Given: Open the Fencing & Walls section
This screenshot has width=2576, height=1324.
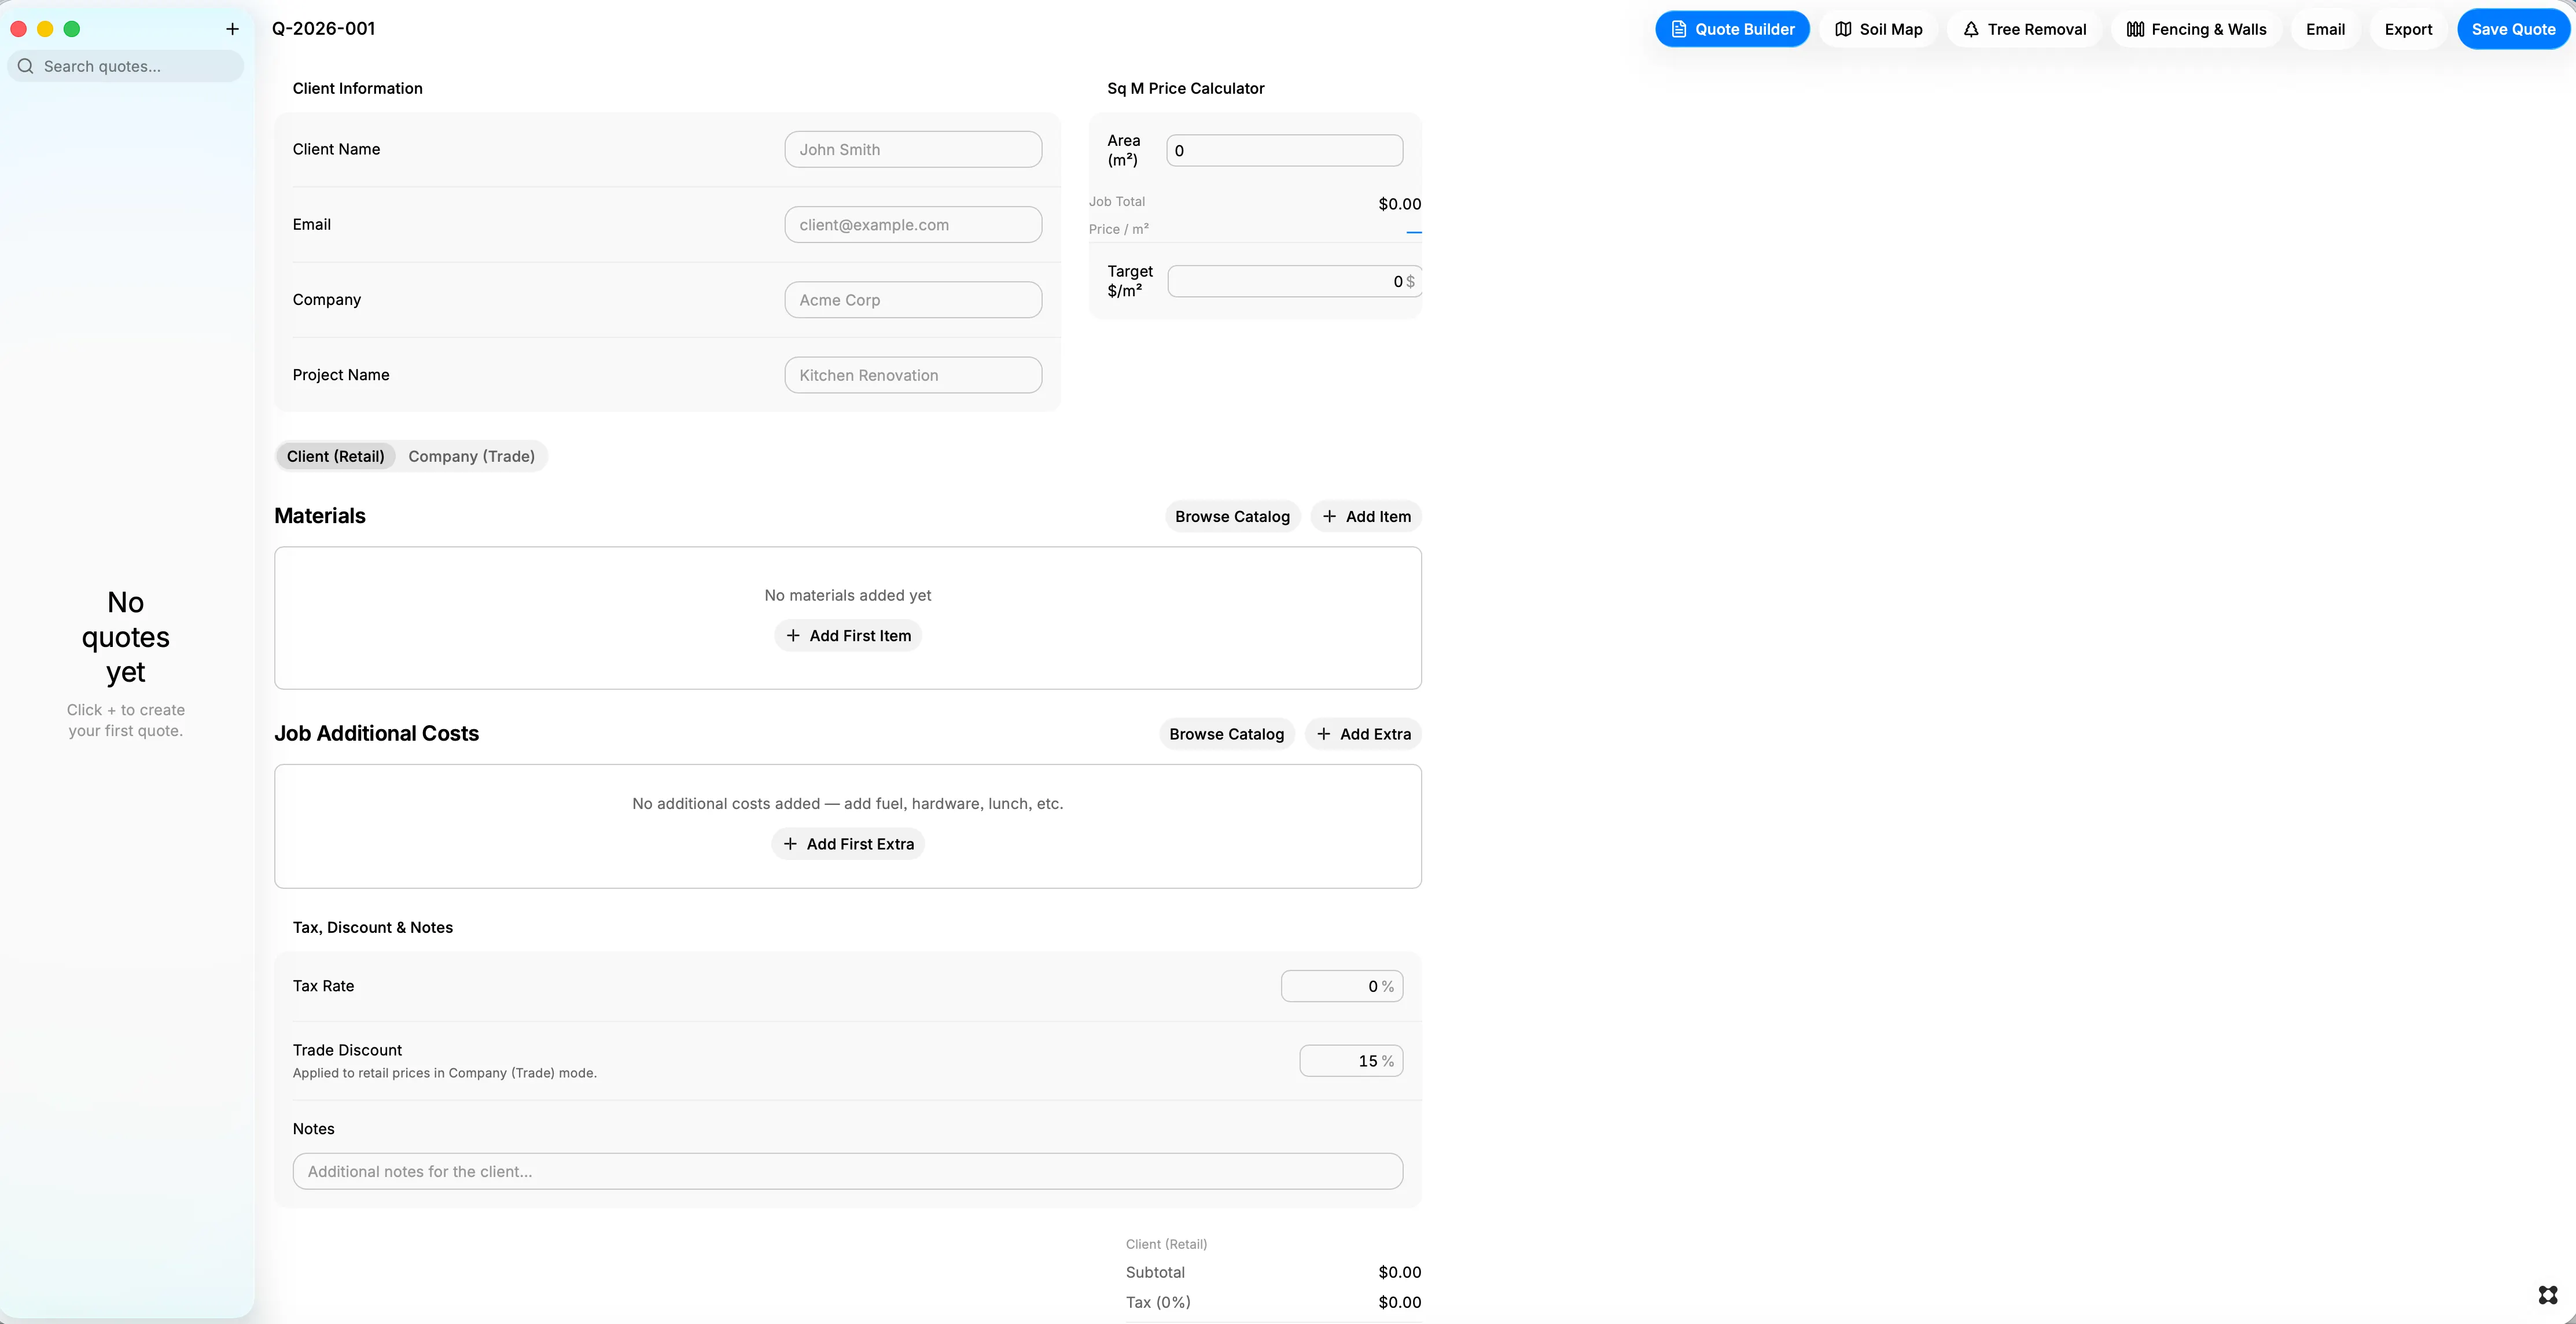Looking at the screenshot, I should pyautogui.click(x=2197, y=29).
